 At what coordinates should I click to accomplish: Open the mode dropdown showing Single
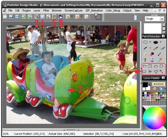point(162,19)
